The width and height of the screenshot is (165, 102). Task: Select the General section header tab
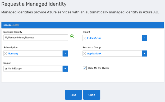point(7,25)
